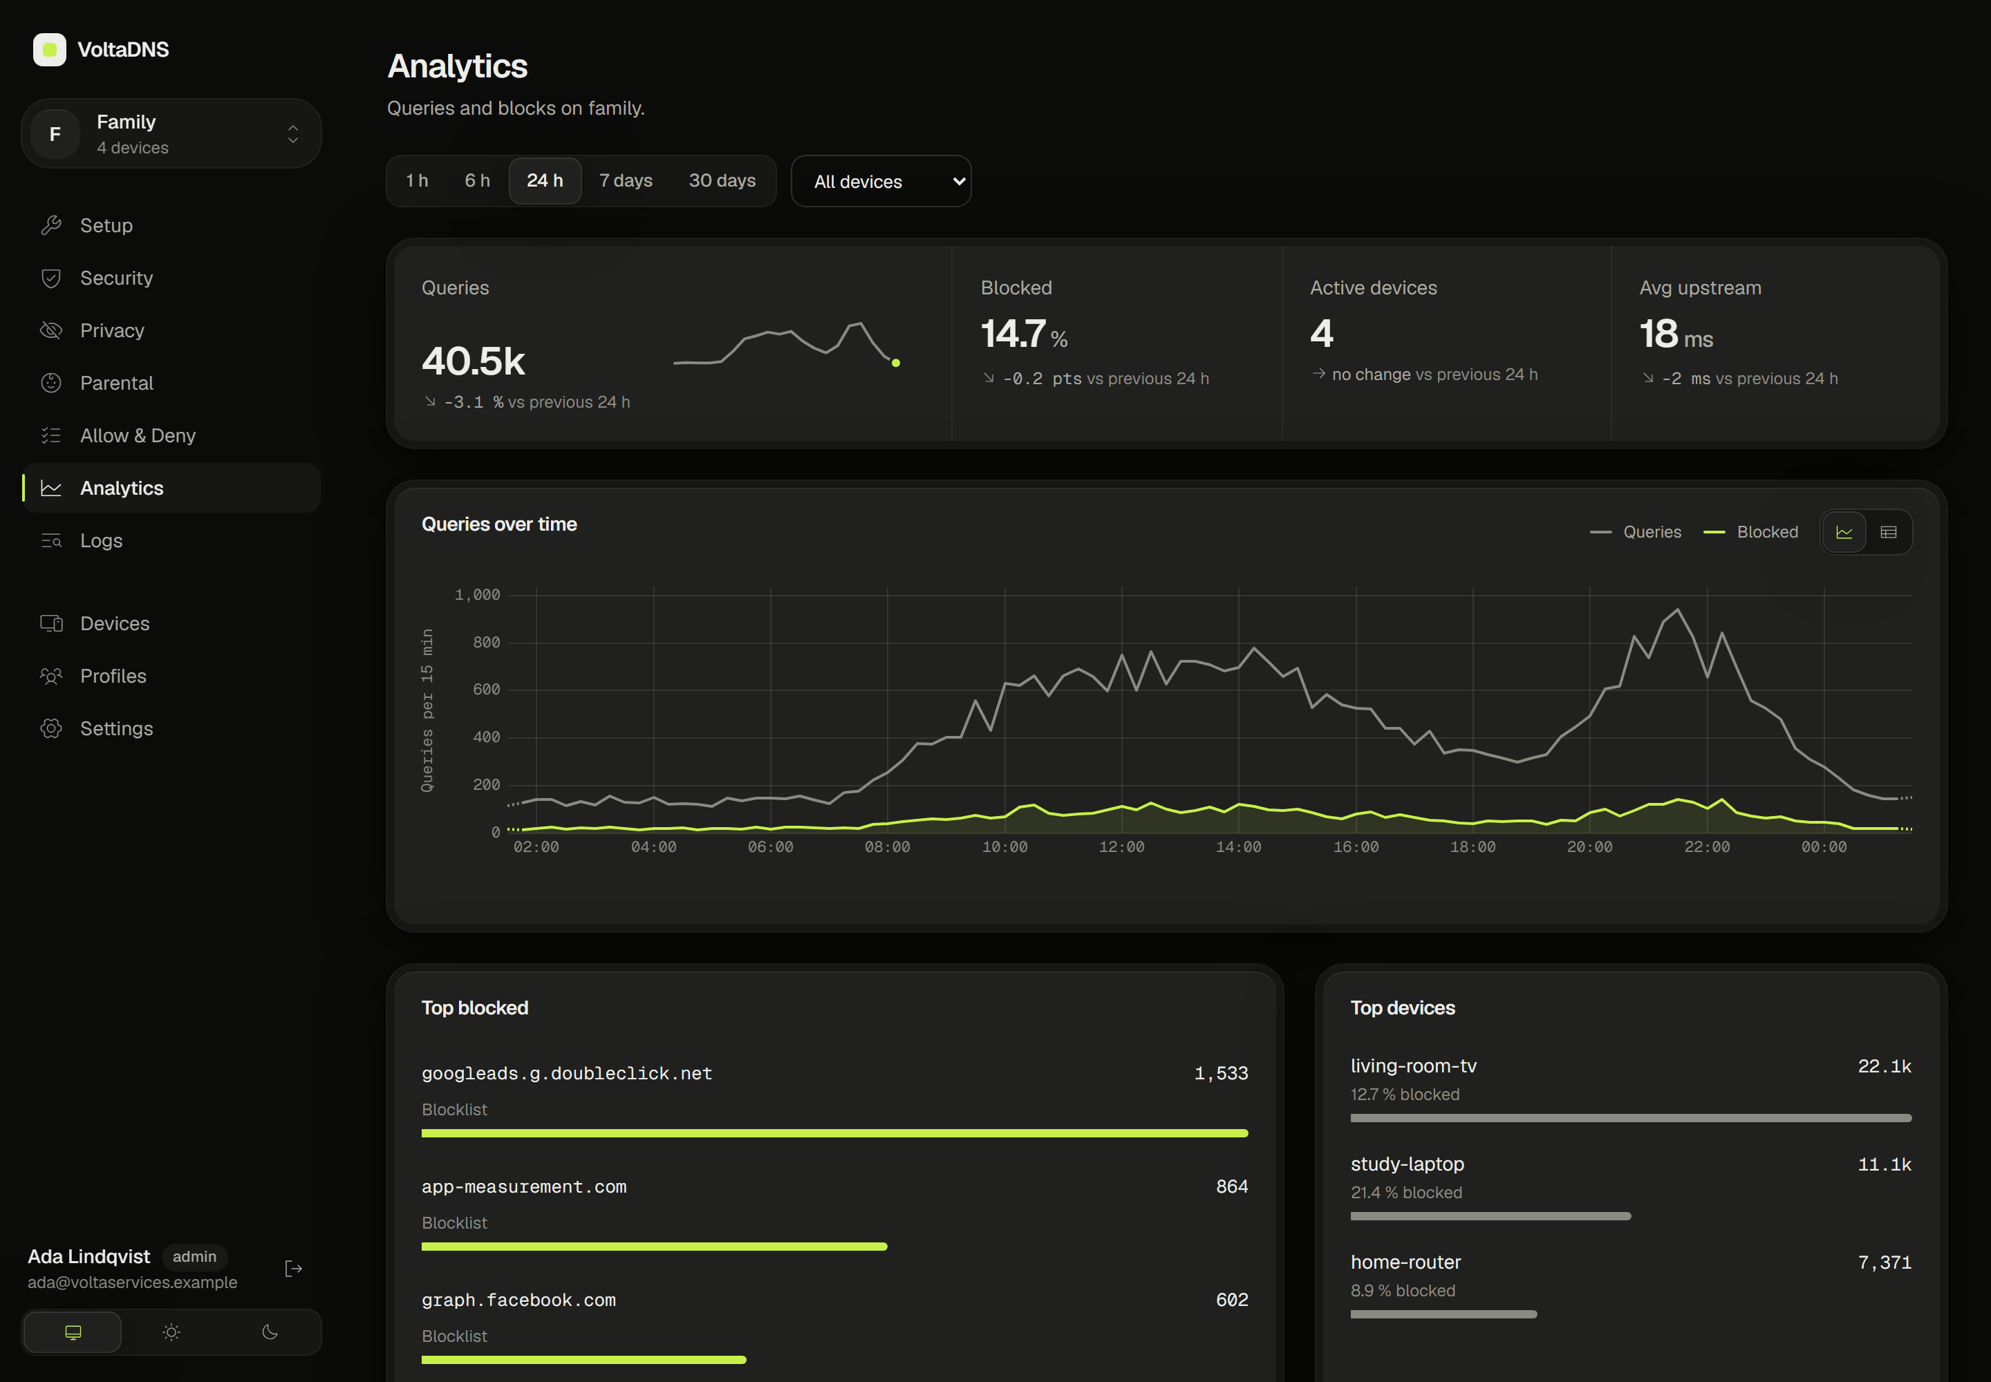
Task: Open Privacy via the crossed-eye icon
Action: tap(51, 331)
